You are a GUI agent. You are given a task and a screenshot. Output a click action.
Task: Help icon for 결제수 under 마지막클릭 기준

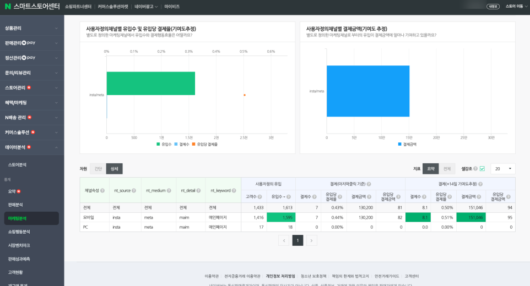coord(315,197)
